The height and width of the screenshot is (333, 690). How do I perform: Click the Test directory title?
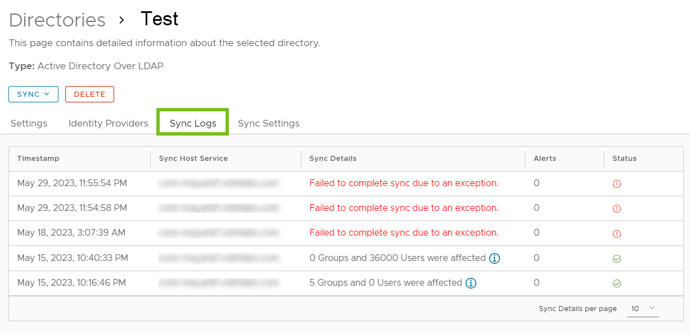[159, 19]
